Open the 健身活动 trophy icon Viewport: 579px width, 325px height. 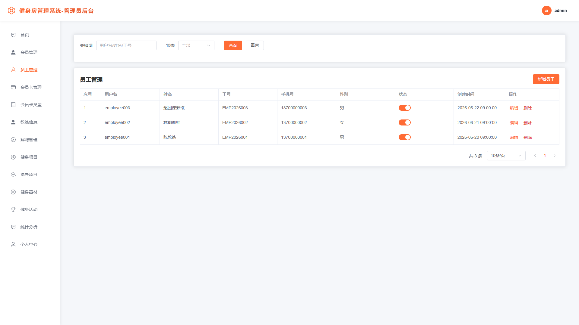(x=13, y=209)
